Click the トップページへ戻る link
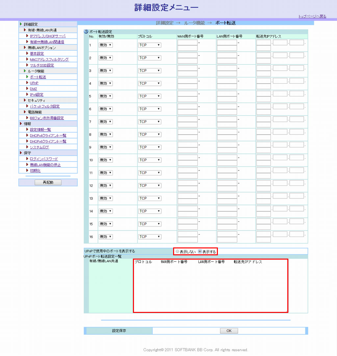 point(312,16)
